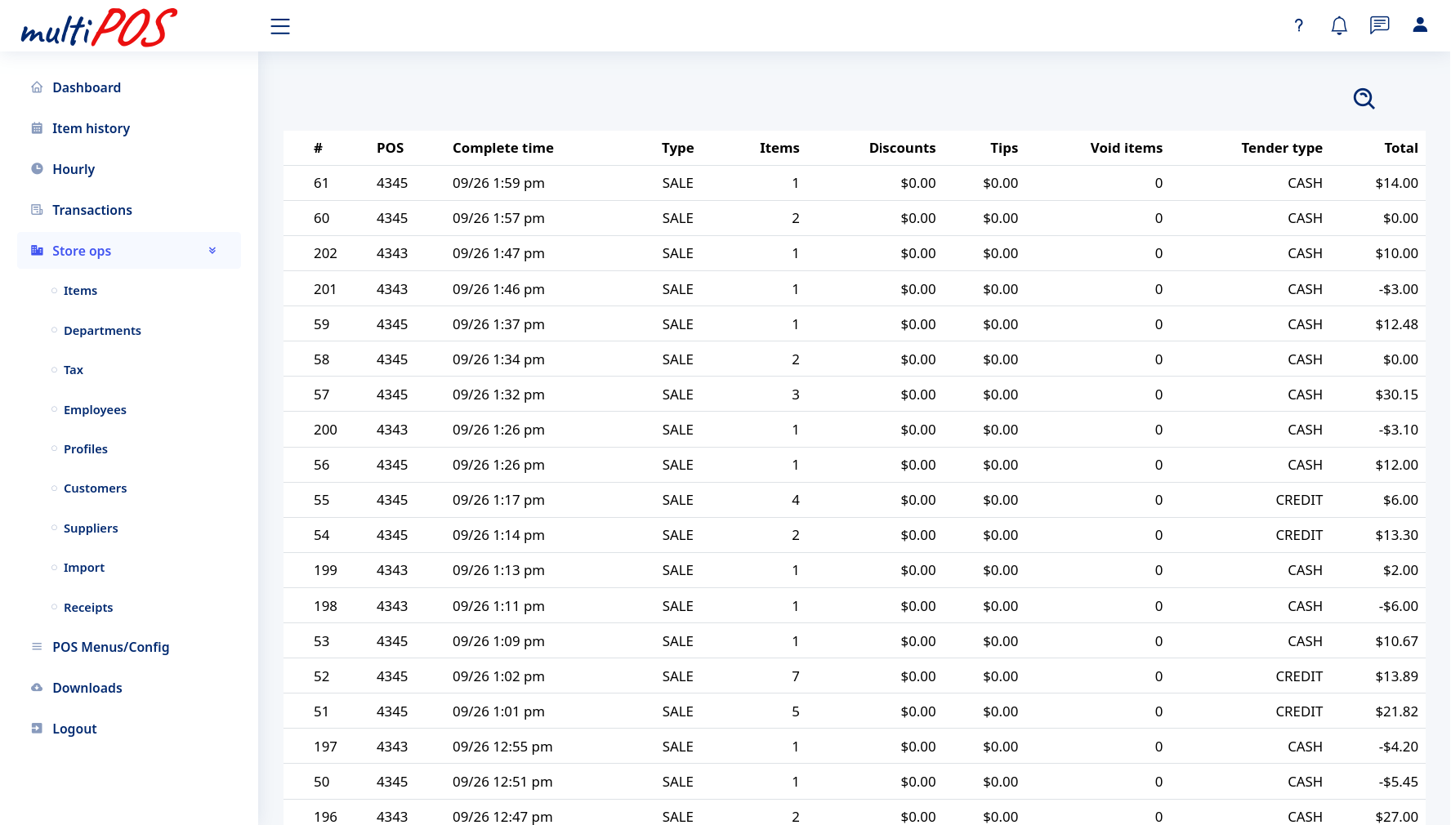Expand the POS Menus/Config section

pyautogui.click(x=110, y=647)
